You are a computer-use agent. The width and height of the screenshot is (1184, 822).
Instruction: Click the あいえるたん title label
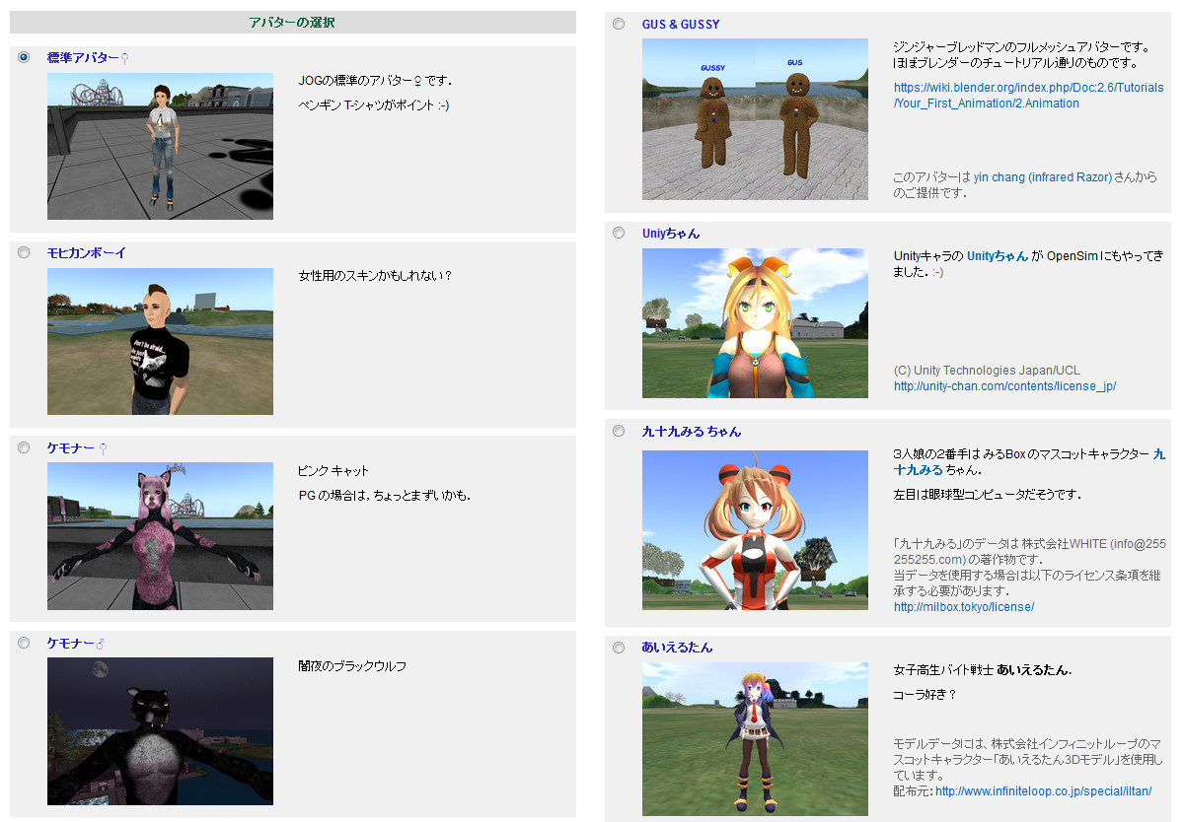(x=677, y=648)
